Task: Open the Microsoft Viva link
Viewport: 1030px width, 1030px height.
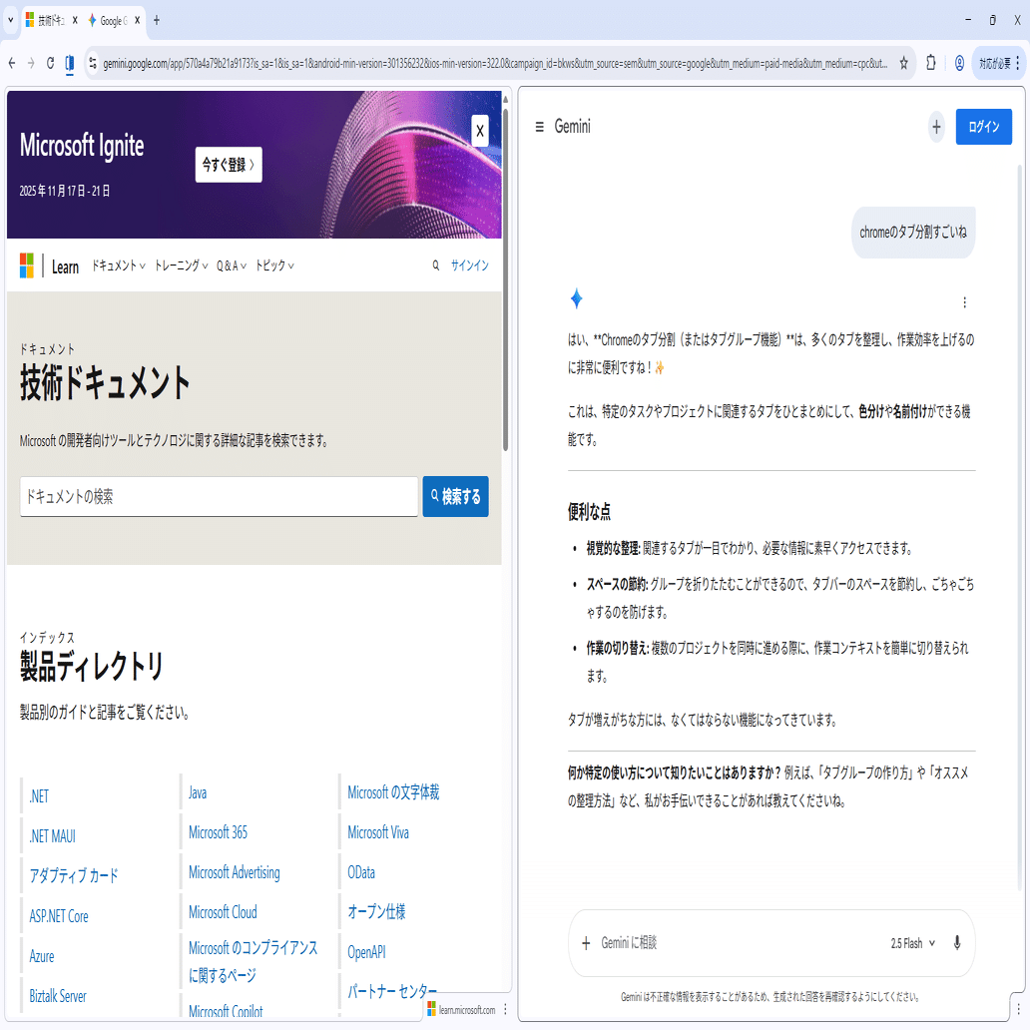Action: (378, 833)
